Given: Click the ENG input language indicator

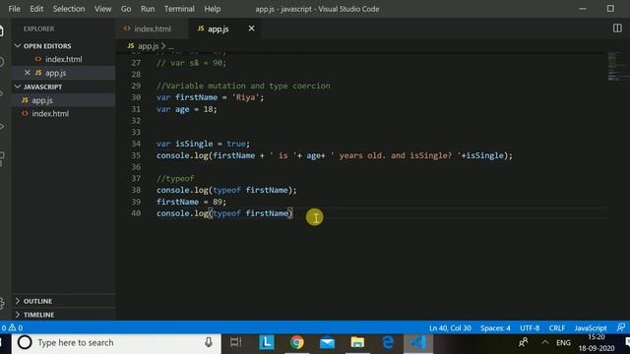Looking at the screenshot, I should coord(563,342).
